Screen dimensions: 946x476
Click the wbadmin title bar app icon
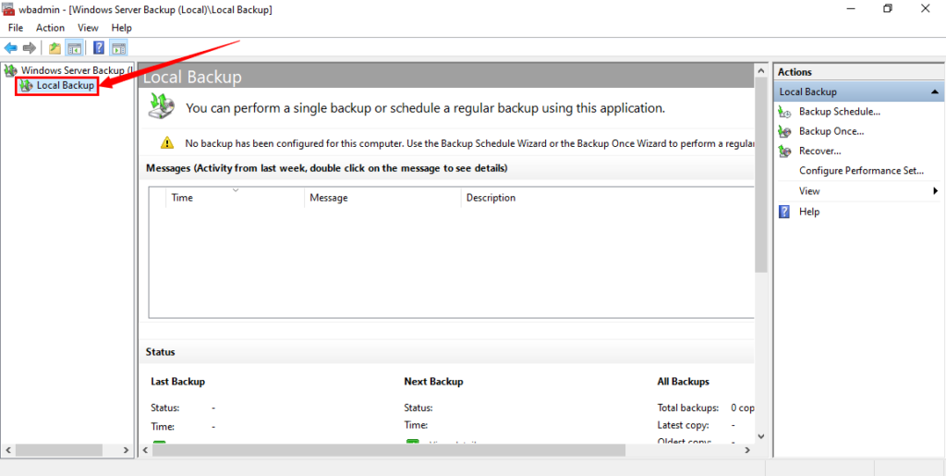click(x=8, y=9)
